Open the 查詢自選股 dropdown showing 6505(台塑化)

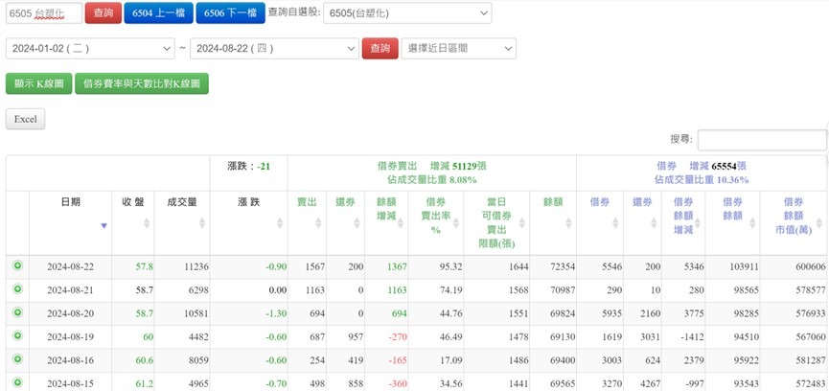pyautogui.click(x=407, y=13)
